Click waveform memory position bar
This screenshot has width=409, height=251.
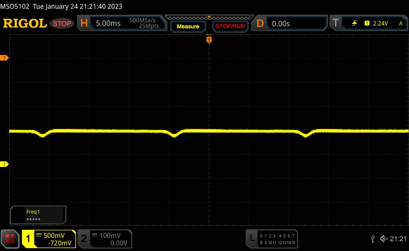[x=209, y=18]
